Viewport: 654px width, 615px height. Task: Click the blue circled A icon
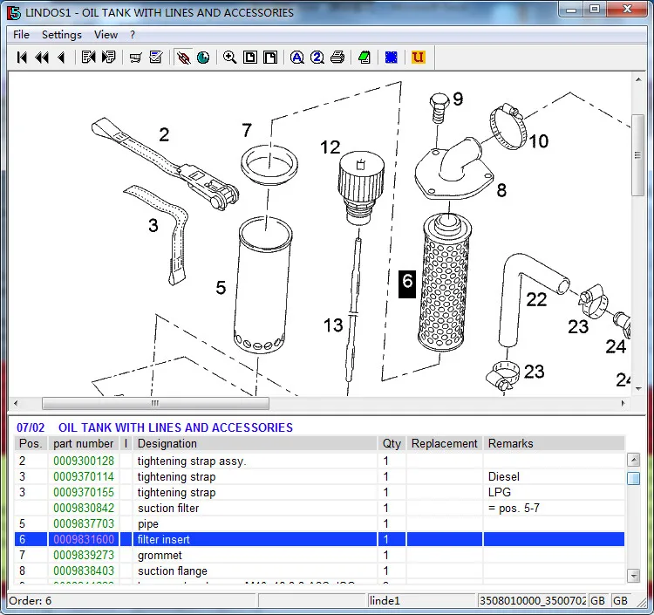coord(296,58)
